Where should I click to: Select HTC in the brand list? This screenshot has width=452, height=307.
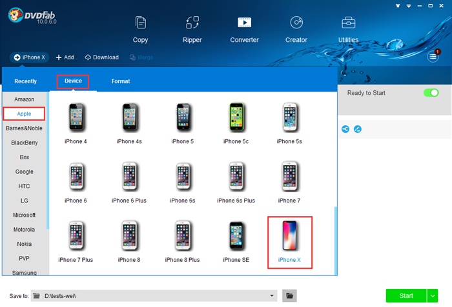click(25, 186)
